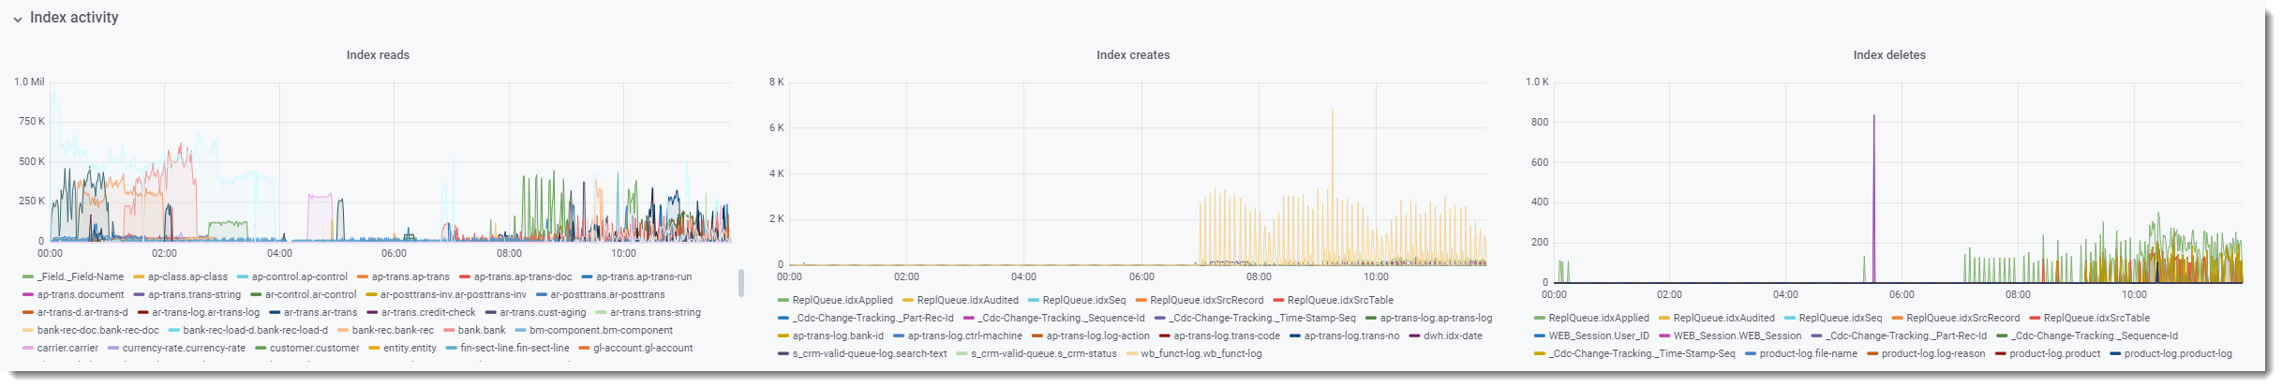Click the dwh.idx-date legend color marker
The image size is (2282, 388).
click(x=1414, y=336)
